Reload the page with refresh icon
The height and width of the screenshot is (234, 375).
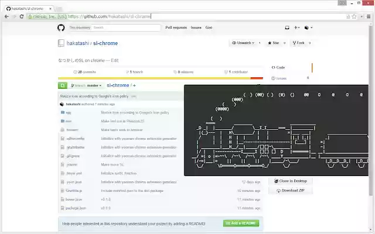click(22, 16)
